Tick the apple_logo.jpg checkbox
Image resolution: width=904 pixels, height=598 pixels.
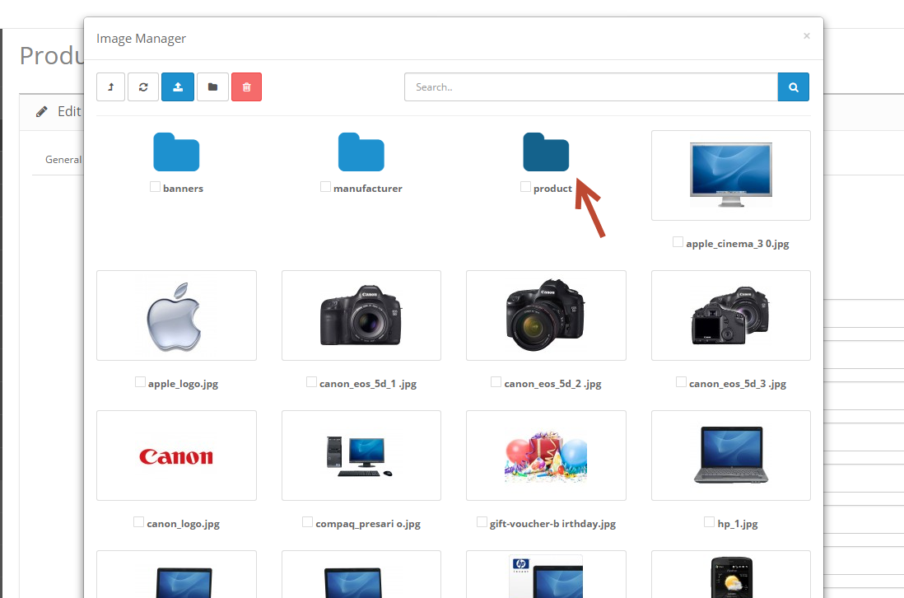coord(140,381)
